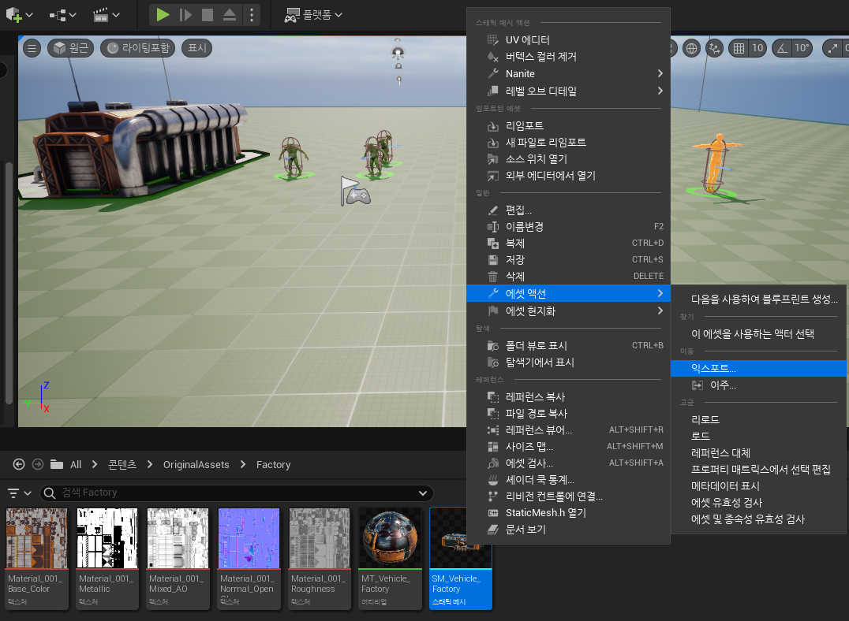Toggle scale snapping icon
Viewport: 849px width, 621px height.
click(x=832, y=48)
